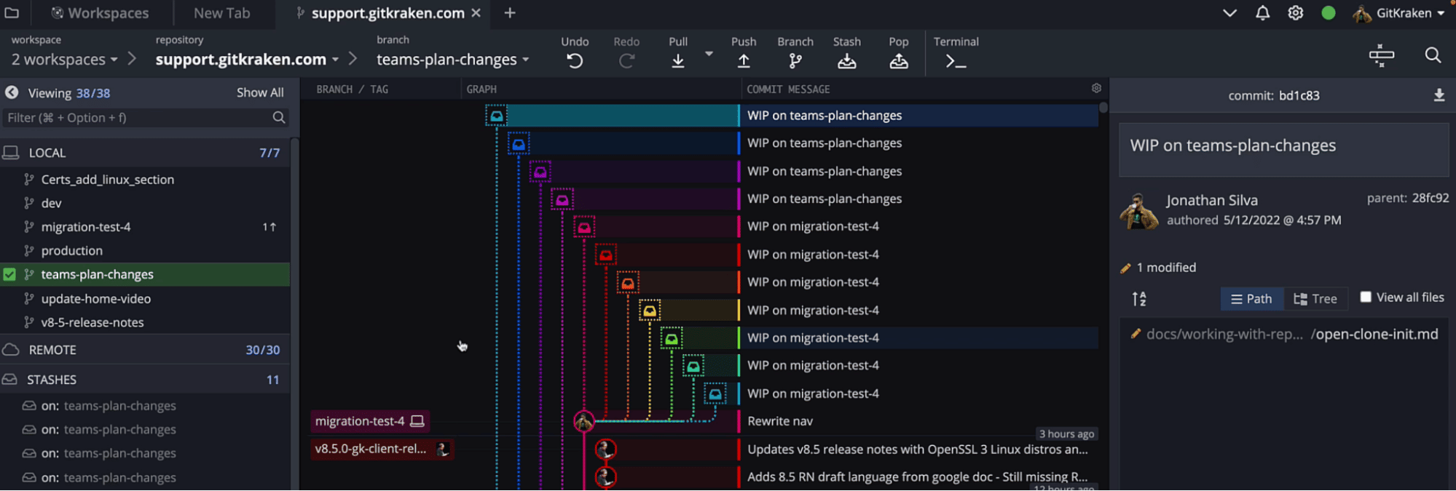Click the back arrow beside Viewing
This screenshot has height=491, width=1456.
(12, 92)
